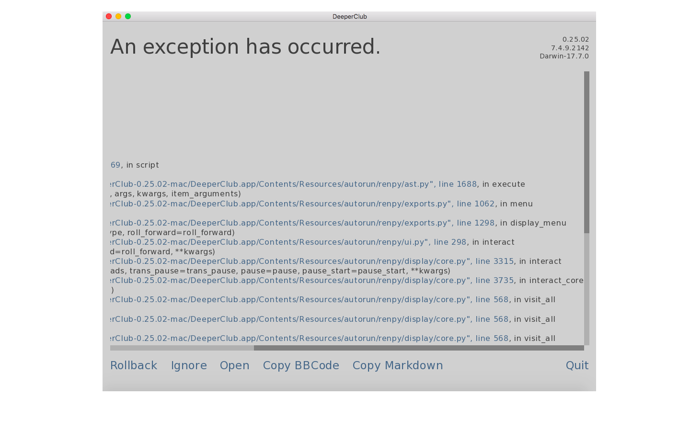Choose Copy Markdown
The width and height of the screenshot is (690, 431).
pos(398,365)
